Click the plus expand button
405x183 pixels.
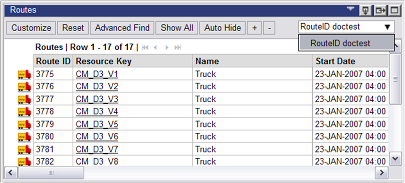255,28
